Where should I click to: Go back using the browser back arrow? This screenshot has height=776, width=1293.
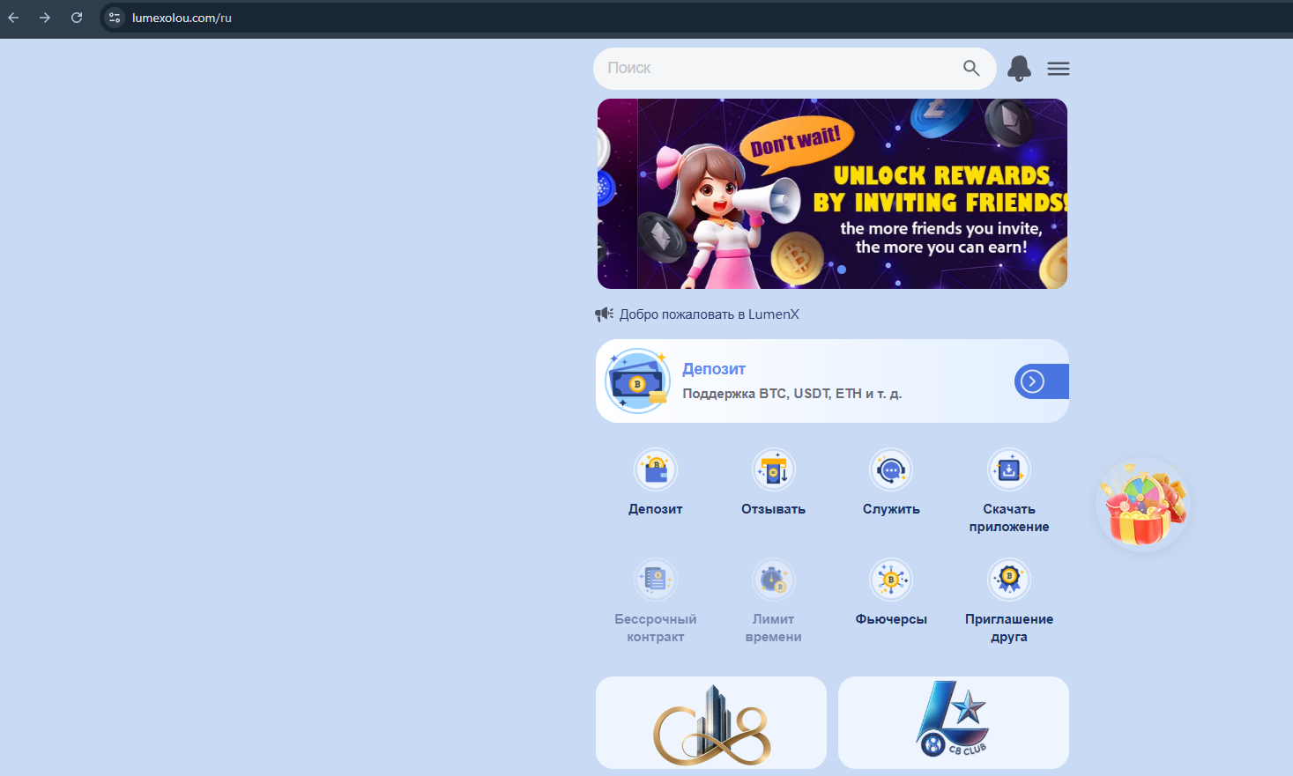click(x=13, y=18)
